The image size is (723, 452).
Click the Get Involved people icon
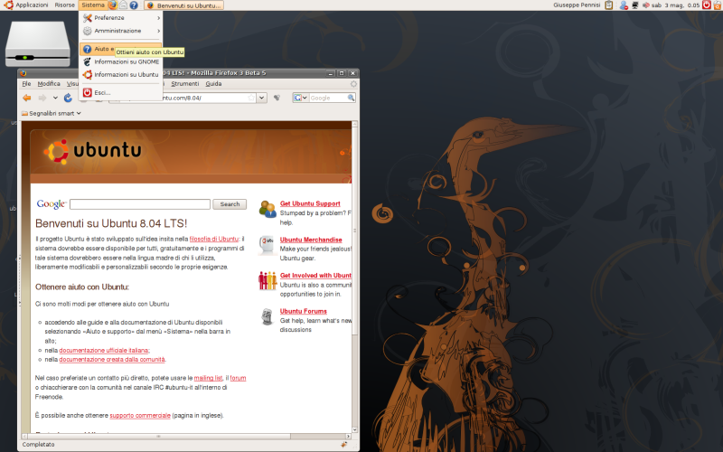(x=268, y=280)
